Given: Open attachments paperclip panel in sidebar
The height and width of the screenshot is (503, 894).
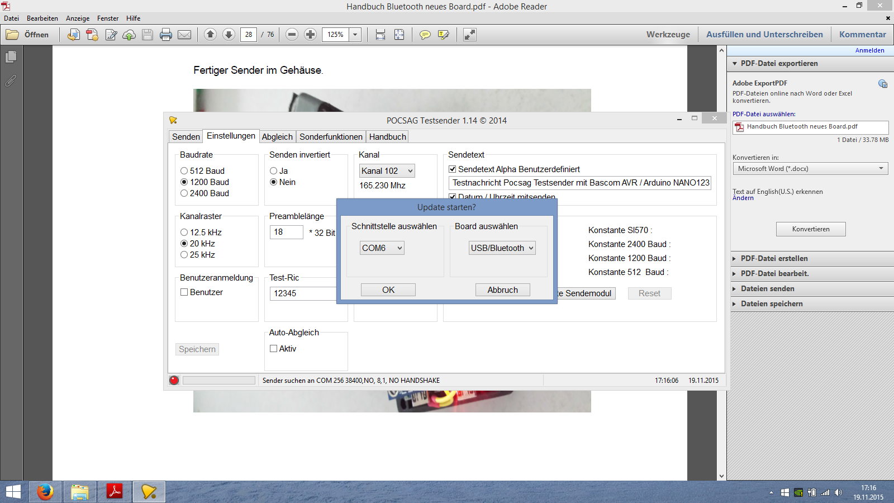Looking at the screenshot, I should 11,81.
